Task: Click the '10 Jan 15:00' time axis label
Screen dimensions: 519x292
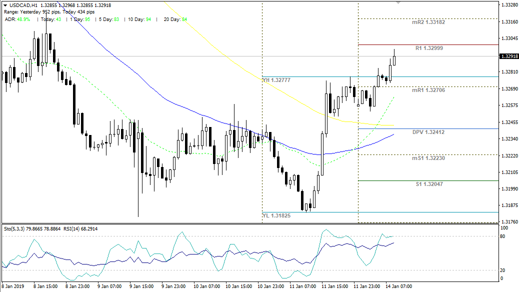Action: click(x=238, y=286)
